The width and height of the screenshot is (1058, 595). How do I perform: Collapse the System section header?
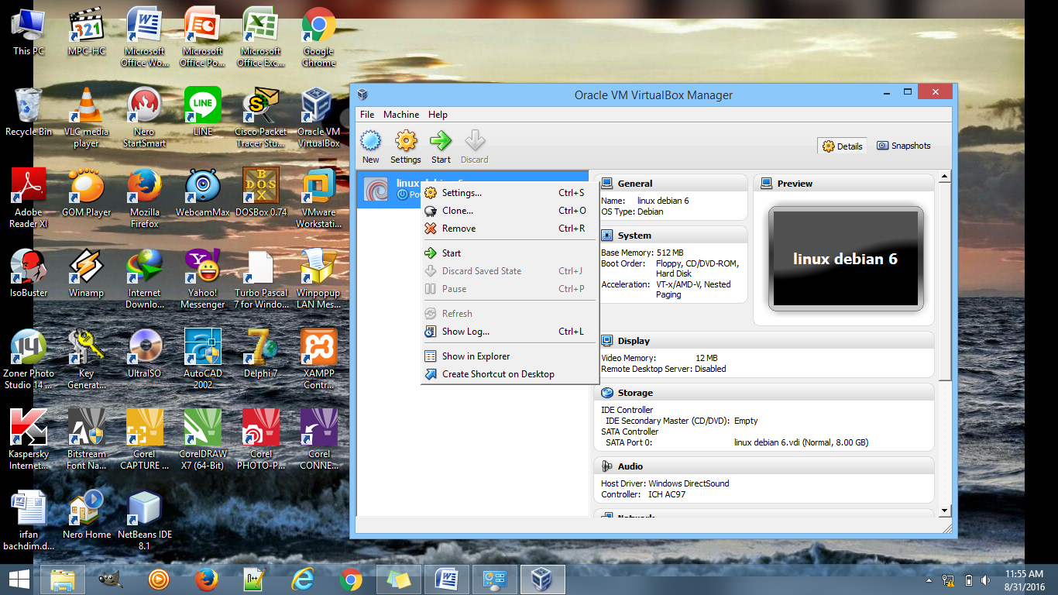point(671,236)
